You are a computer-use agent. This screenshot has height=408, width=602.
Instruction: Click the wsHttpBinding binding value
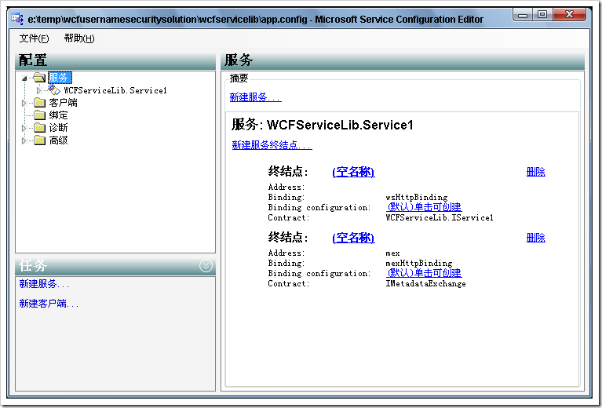point(417,197)
